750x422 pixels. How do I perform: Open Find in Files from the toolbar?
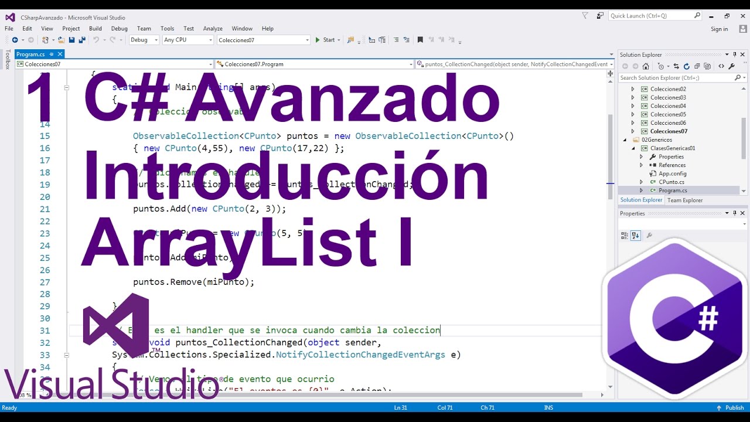[x=350, y=40]
